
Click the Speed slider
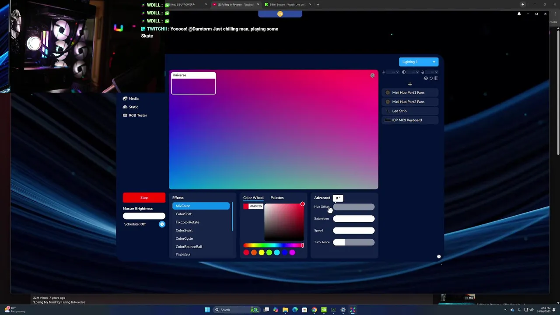pos(354,231)
